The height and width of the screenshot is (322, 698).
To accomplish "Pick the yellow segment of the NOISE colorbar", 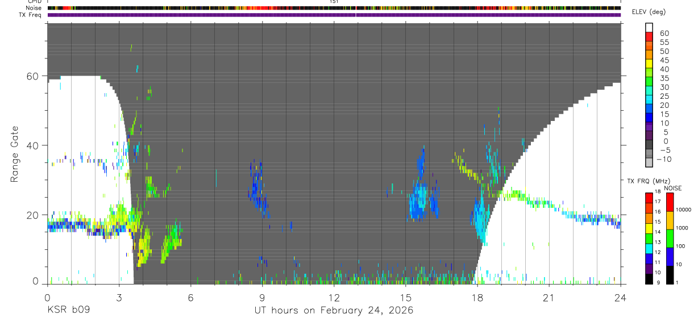I will (x=670, y=220).
